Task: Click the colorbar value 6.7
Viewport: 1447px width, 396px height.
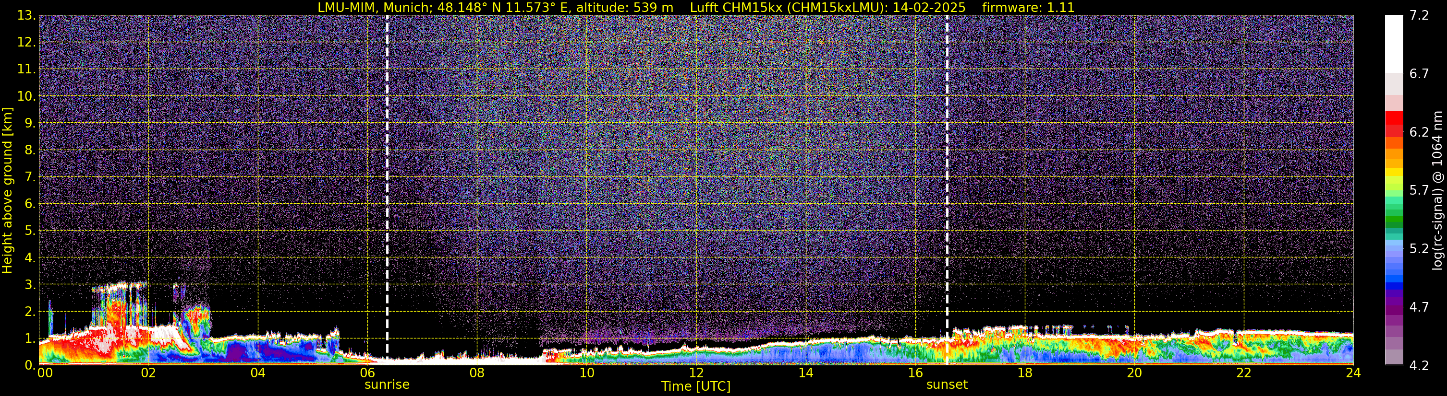Action: (1419, 73)
